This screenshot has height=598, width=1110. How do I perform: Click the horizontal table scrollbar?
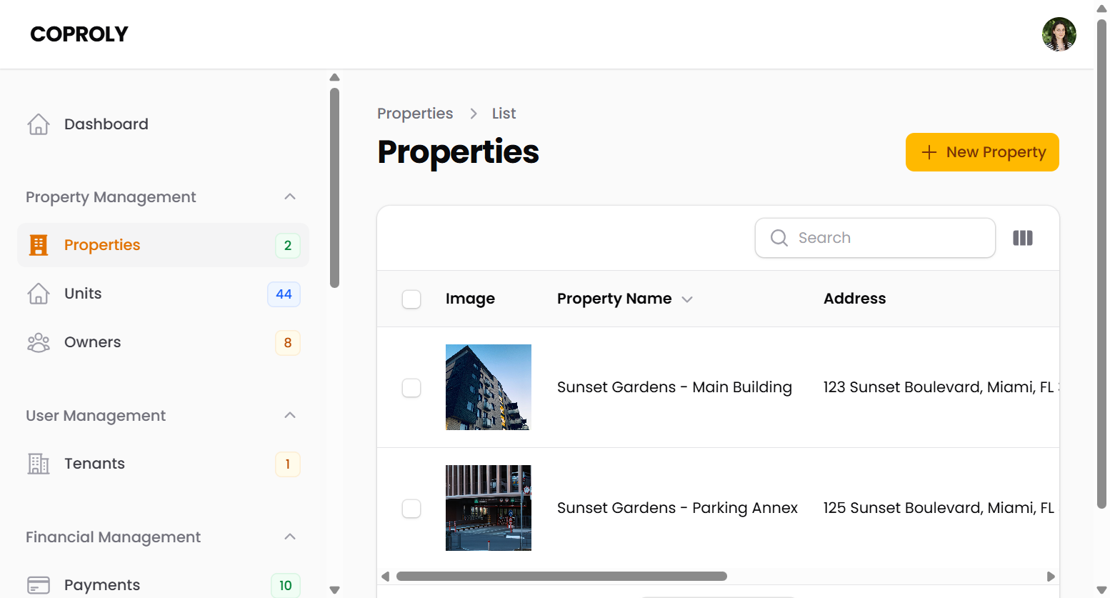561,576
